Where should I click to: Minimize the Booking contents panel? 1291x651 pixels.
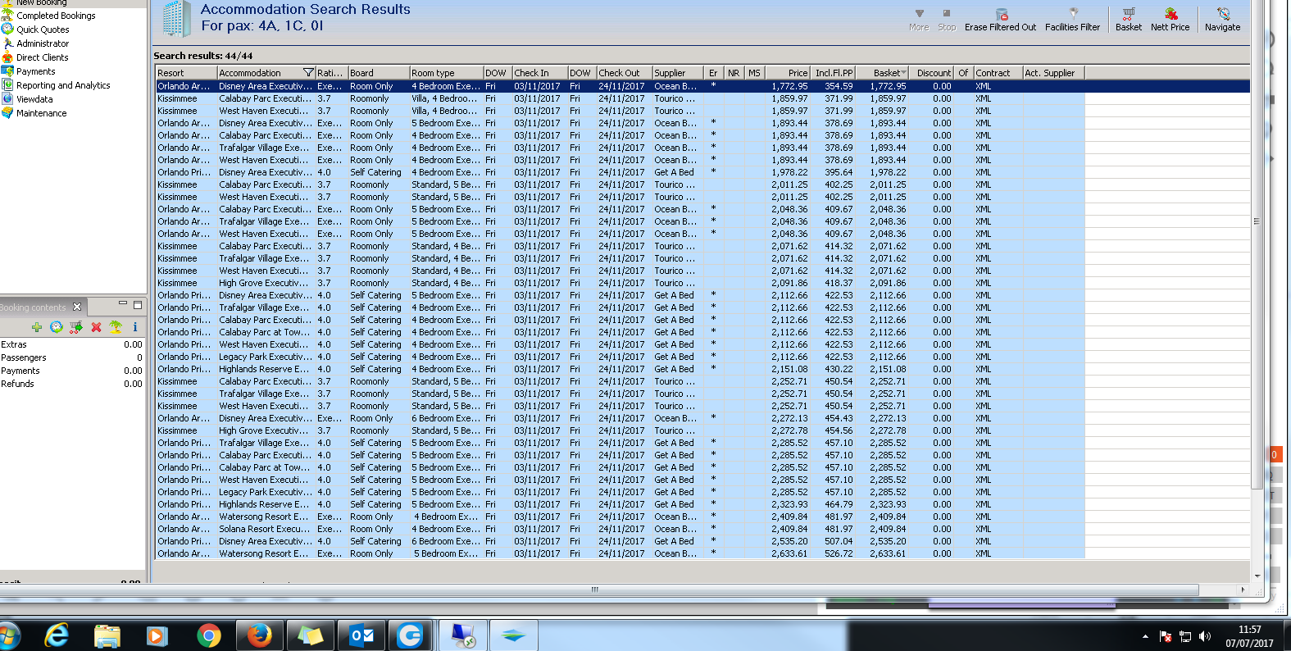point(123,304)
